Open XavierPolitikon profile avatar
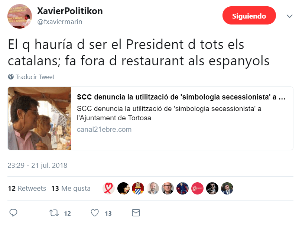299x232 pixels. click(x=19, y=16)
